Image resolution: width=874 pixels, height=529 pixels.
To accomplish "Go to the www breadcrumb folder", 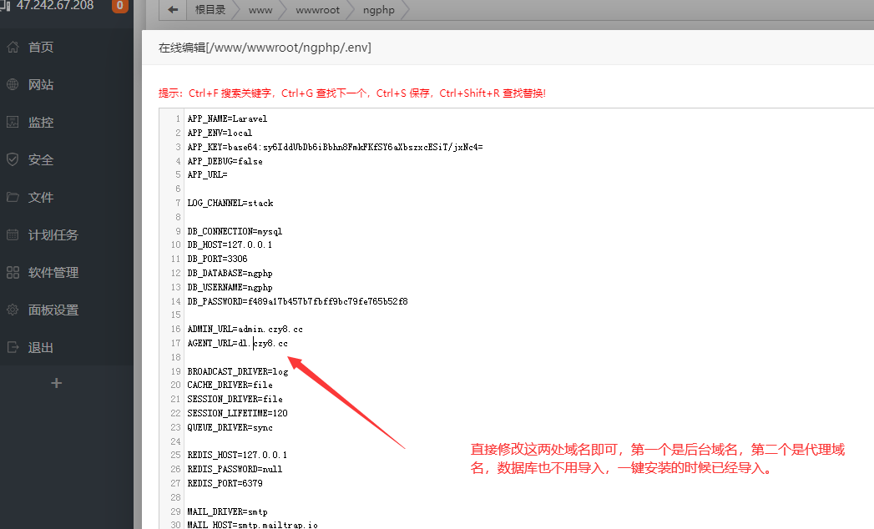I will (x=260, y=10).
